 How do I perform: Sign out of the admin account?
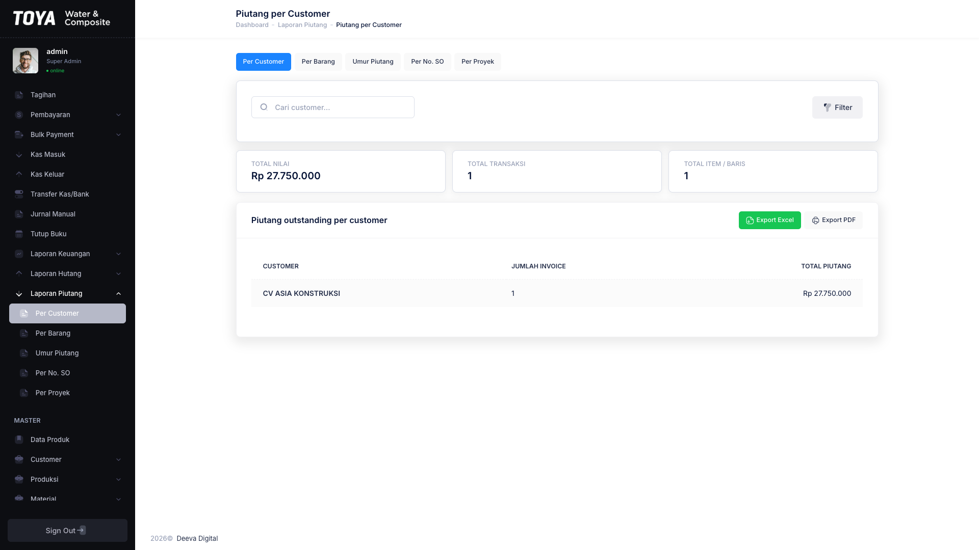coord(67,530)
